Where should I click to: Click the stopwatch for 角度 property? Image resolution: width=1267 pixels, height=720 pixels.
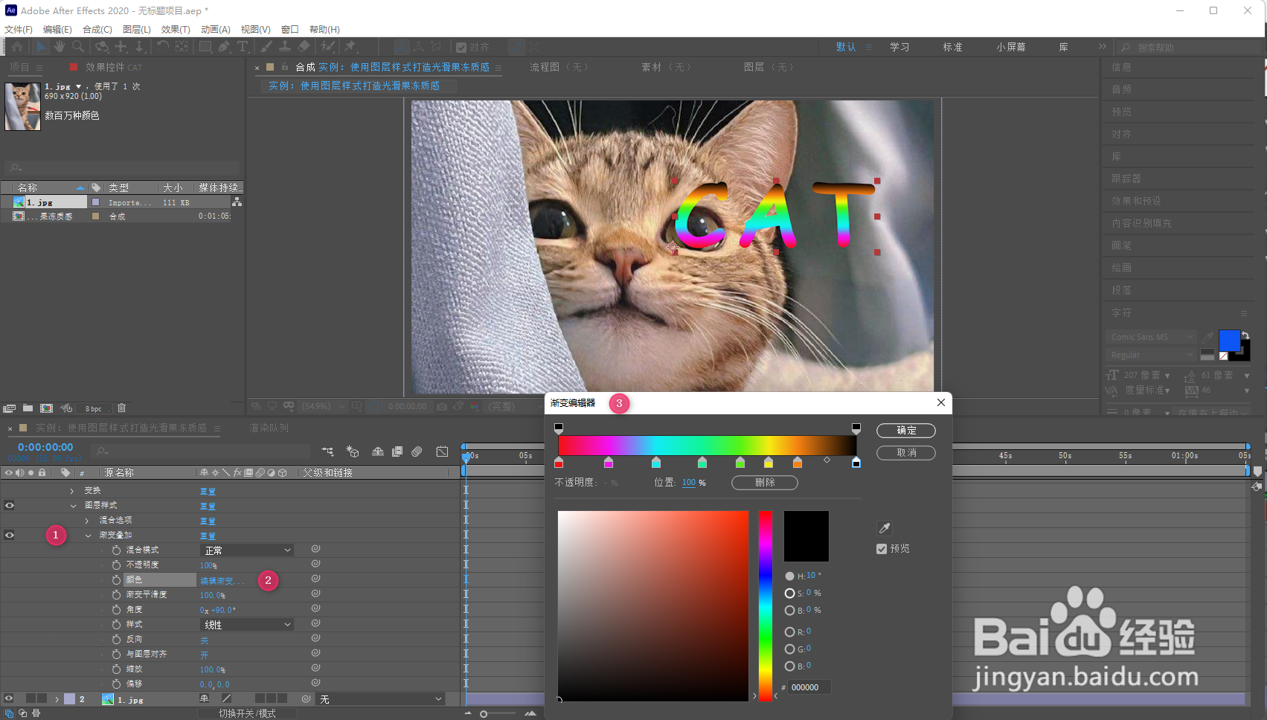click(116, 609)
